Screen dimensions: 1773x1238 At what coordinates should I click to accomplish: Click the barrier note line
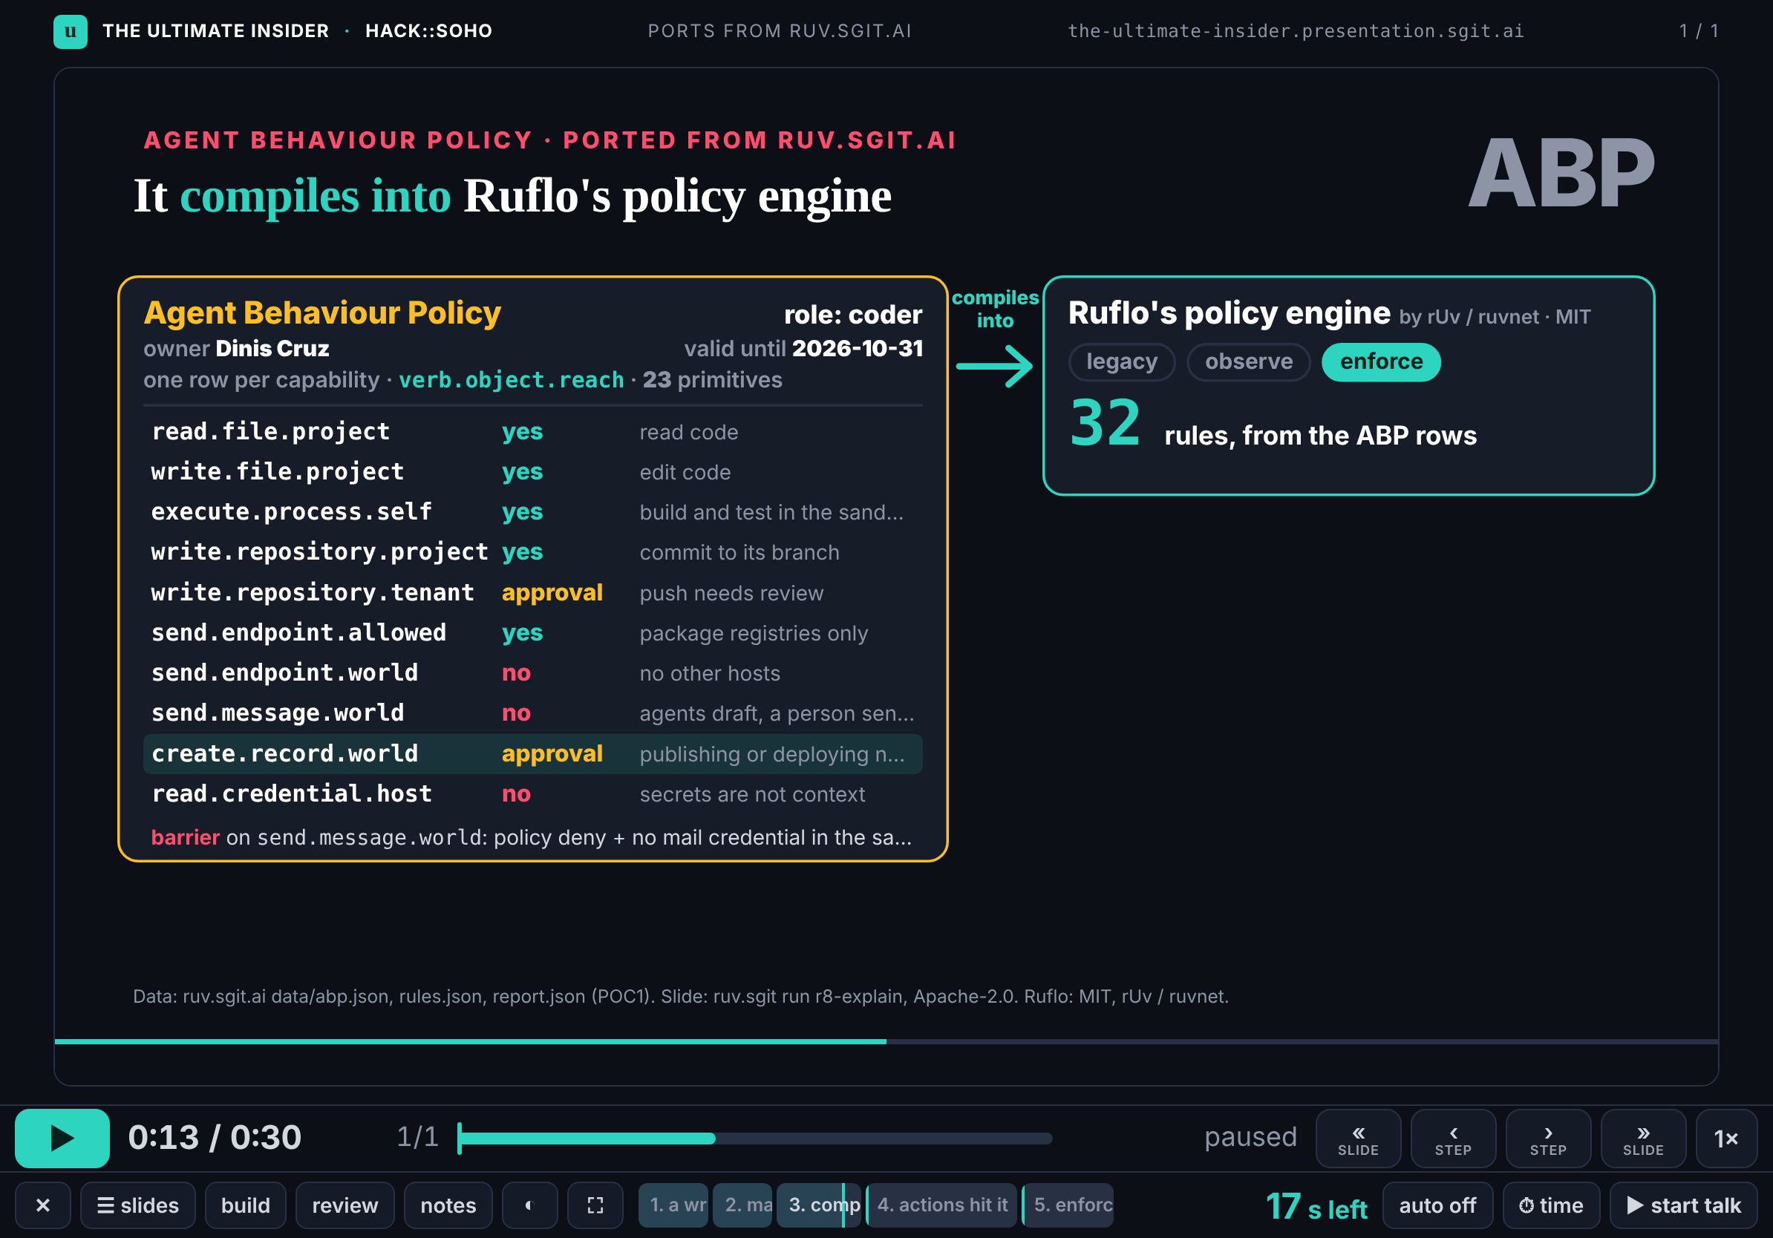(532, 837)
